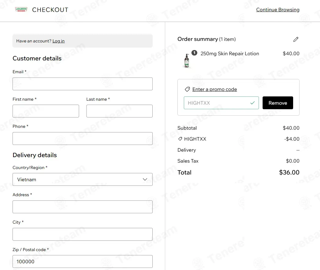The height and width of the screenshot is (270, 320).
Task: Click the Last name field
Action: (x=119, y=111)
